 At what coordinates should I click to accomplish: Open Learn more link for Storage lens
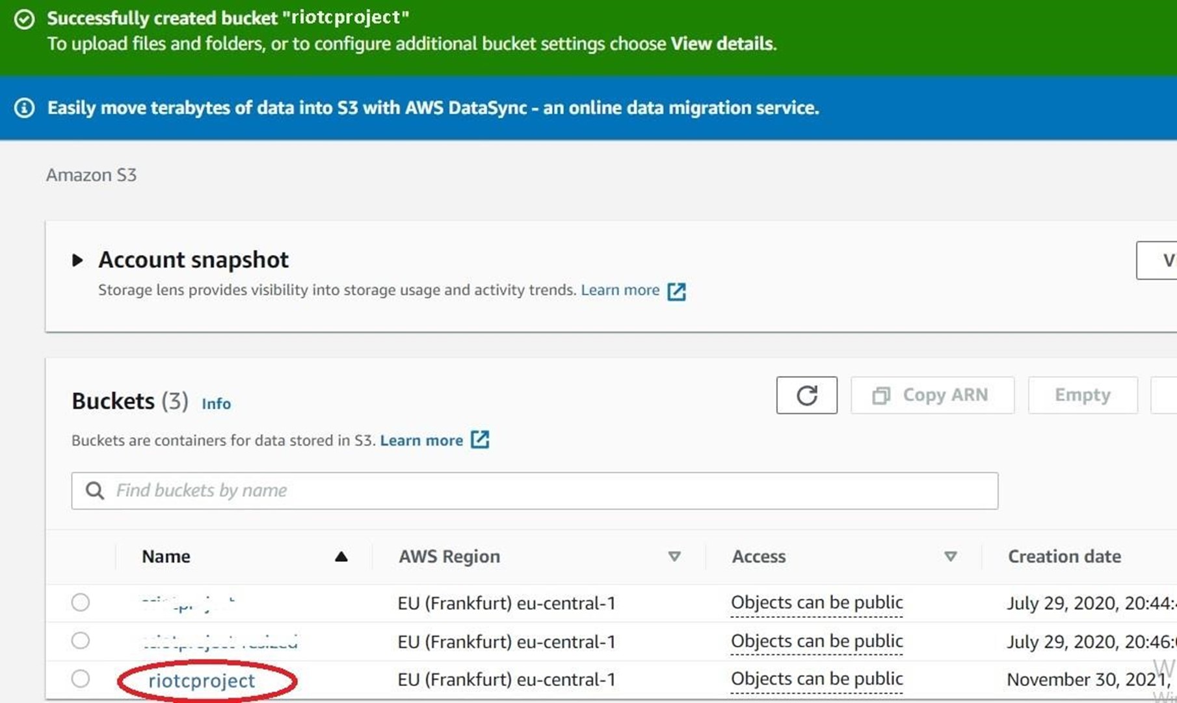pos(620,290)
